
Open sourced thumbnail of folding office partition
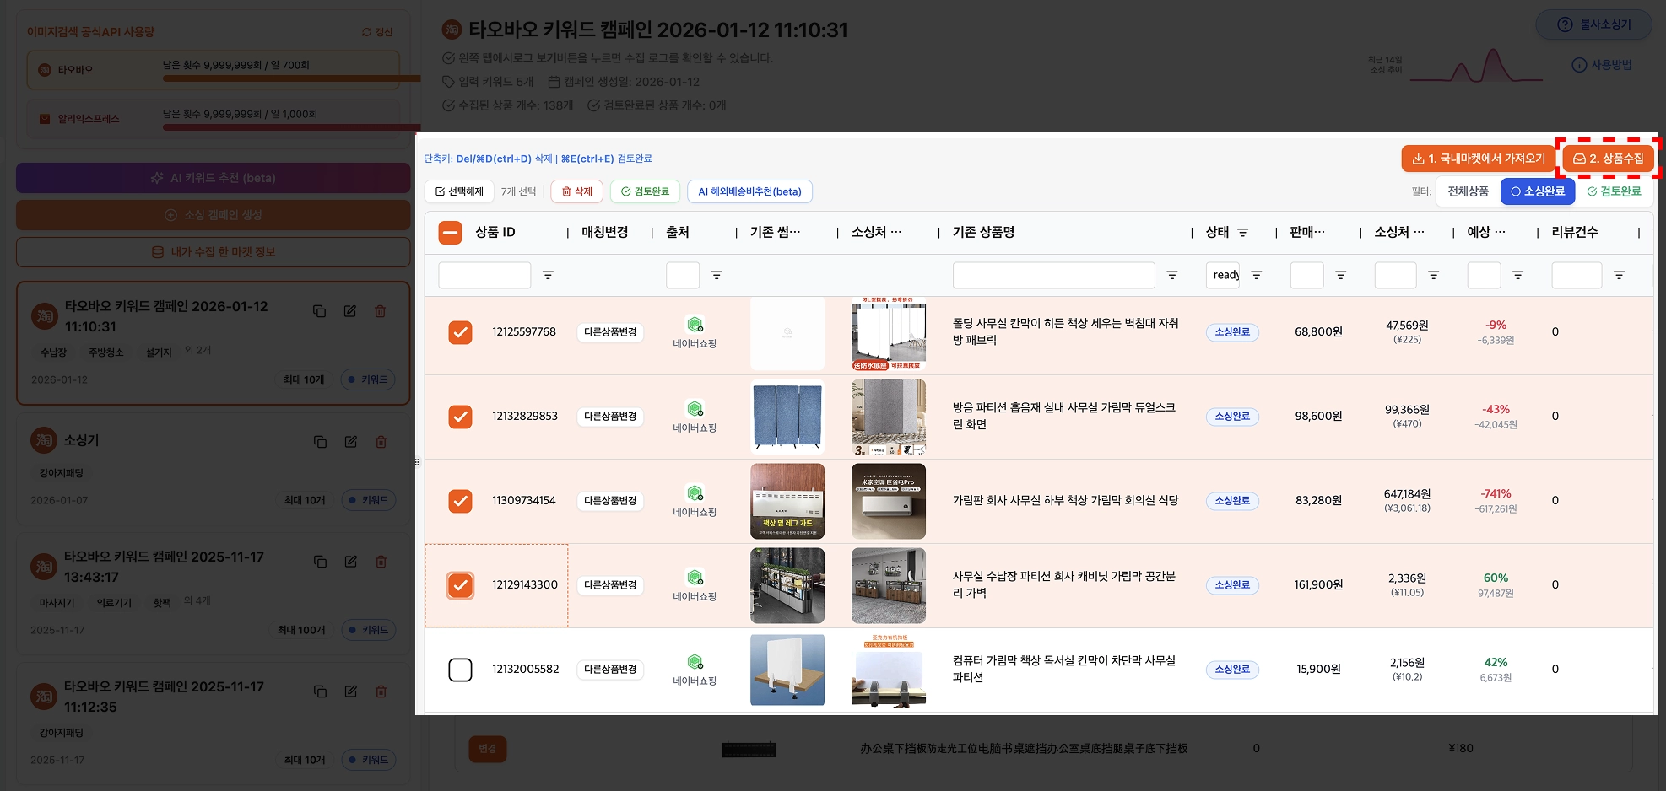click(889, 332)
